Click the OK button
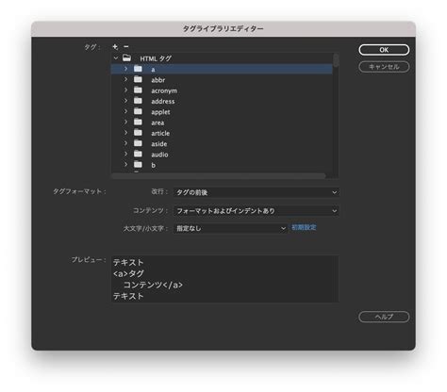The width and height of the screenshot is (447, 392). 384,50
